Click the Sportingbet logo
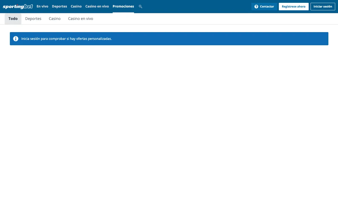The width and height of the screenshot is (338, 211). (x=18, y=6)
